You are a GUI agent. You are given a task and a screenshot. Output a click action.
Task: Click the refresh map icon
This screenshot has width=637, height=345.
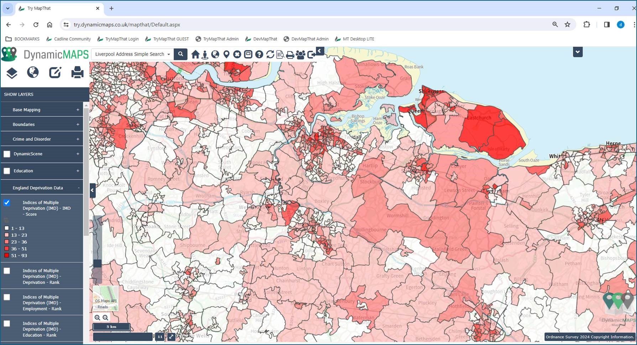pos(270,54)
